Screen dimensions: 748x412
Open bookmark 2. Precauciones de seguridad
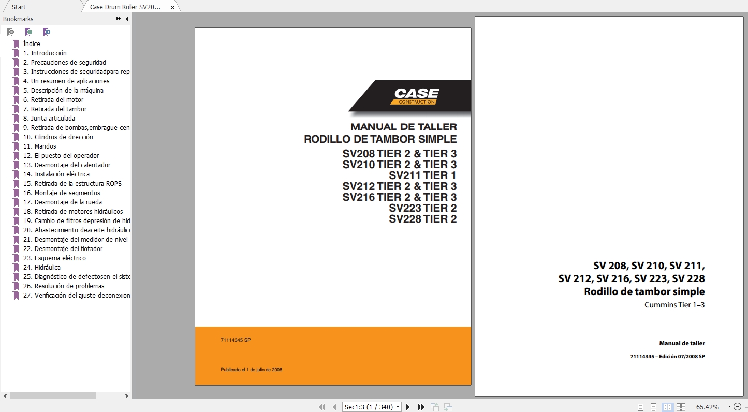coord(65,63)
